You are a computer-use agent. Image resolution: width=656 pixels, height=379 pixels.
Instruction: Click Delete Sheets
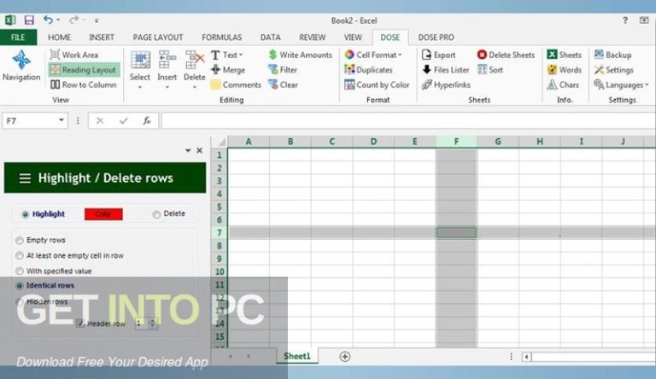pos(506,55)
